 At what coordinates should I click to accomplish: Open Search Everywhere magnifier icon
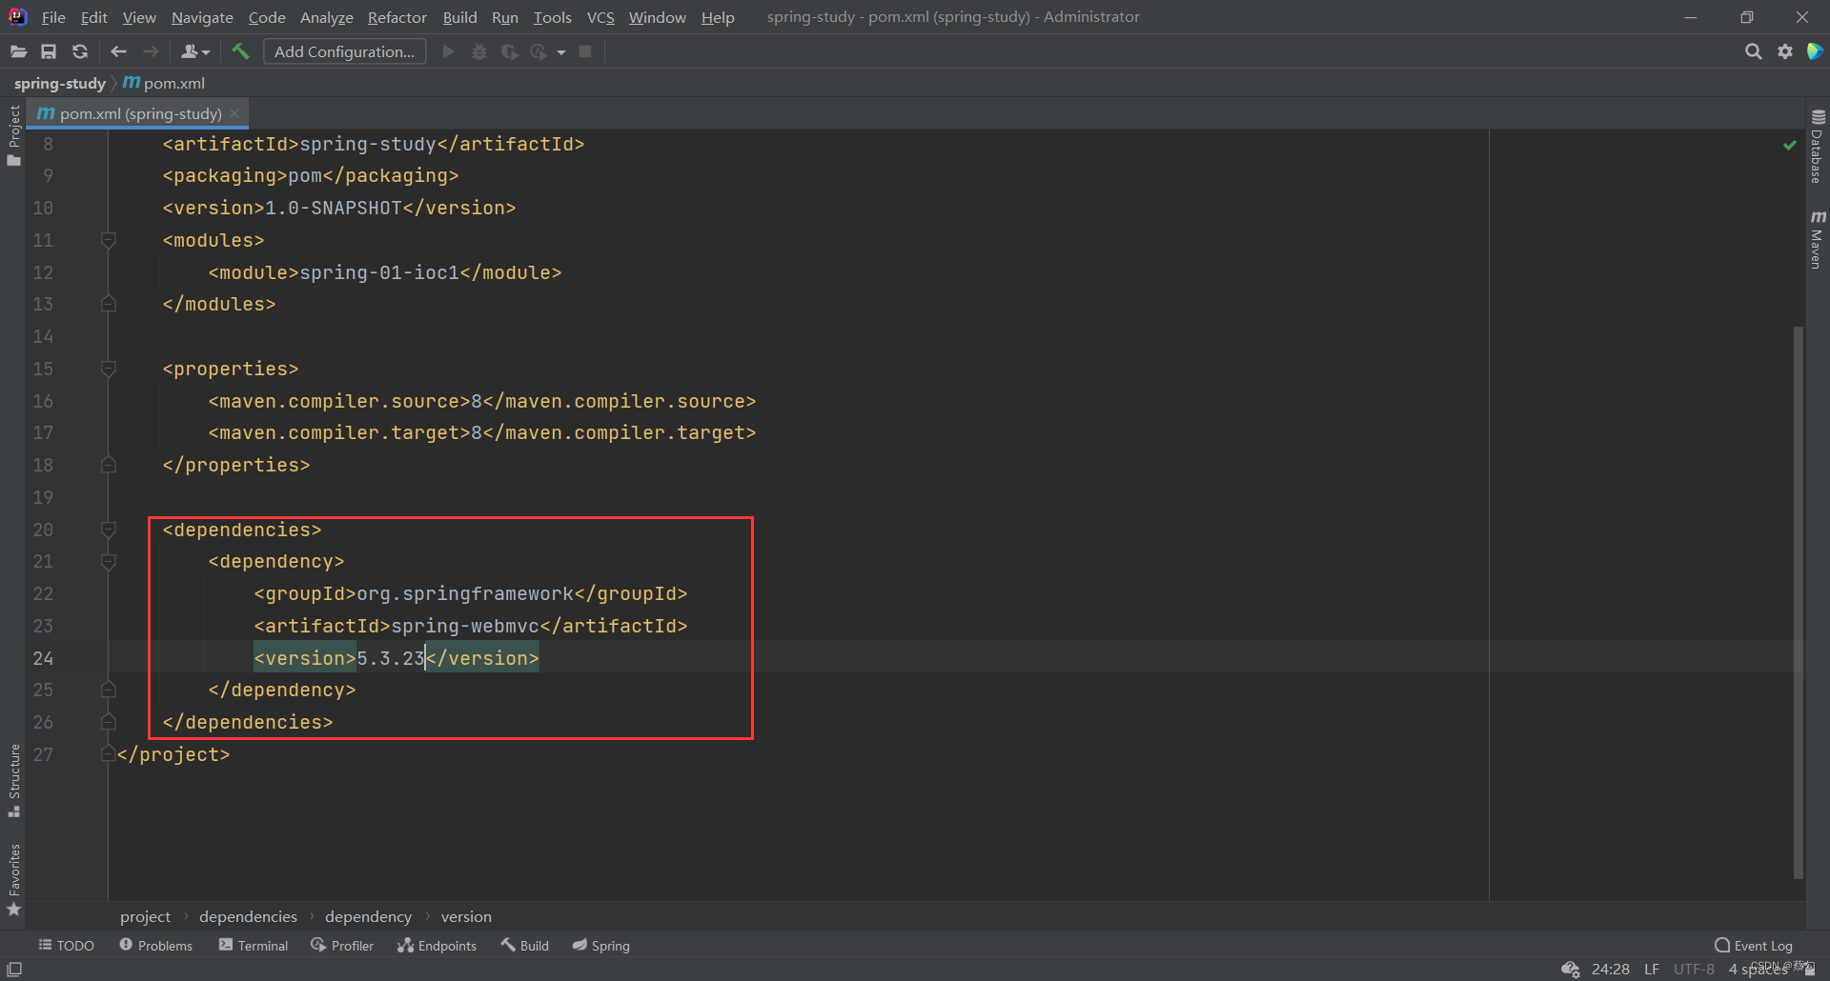pyautogui.click(x=1753, y=51)
